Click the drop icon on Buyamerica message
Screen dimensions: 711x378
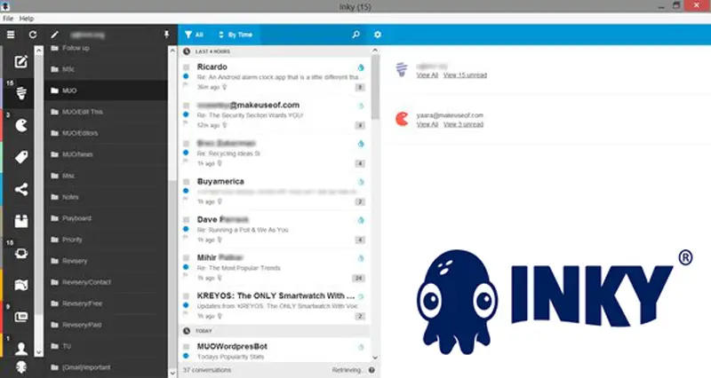[361, 182]
